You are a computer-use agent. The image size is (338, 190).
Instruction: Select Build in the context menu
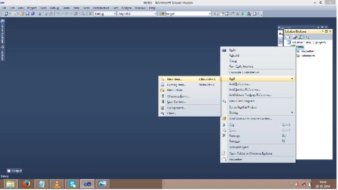tap(258, 50)
